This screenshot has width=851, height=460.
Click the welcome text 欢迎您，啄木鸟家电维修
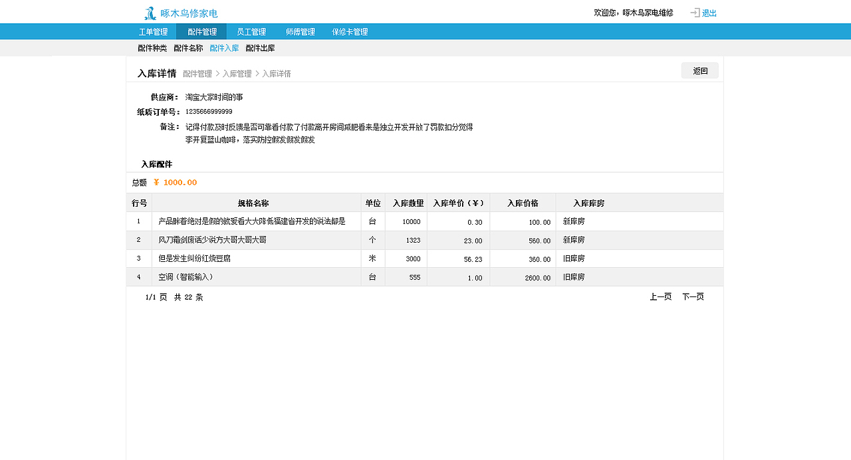[634, 13]
